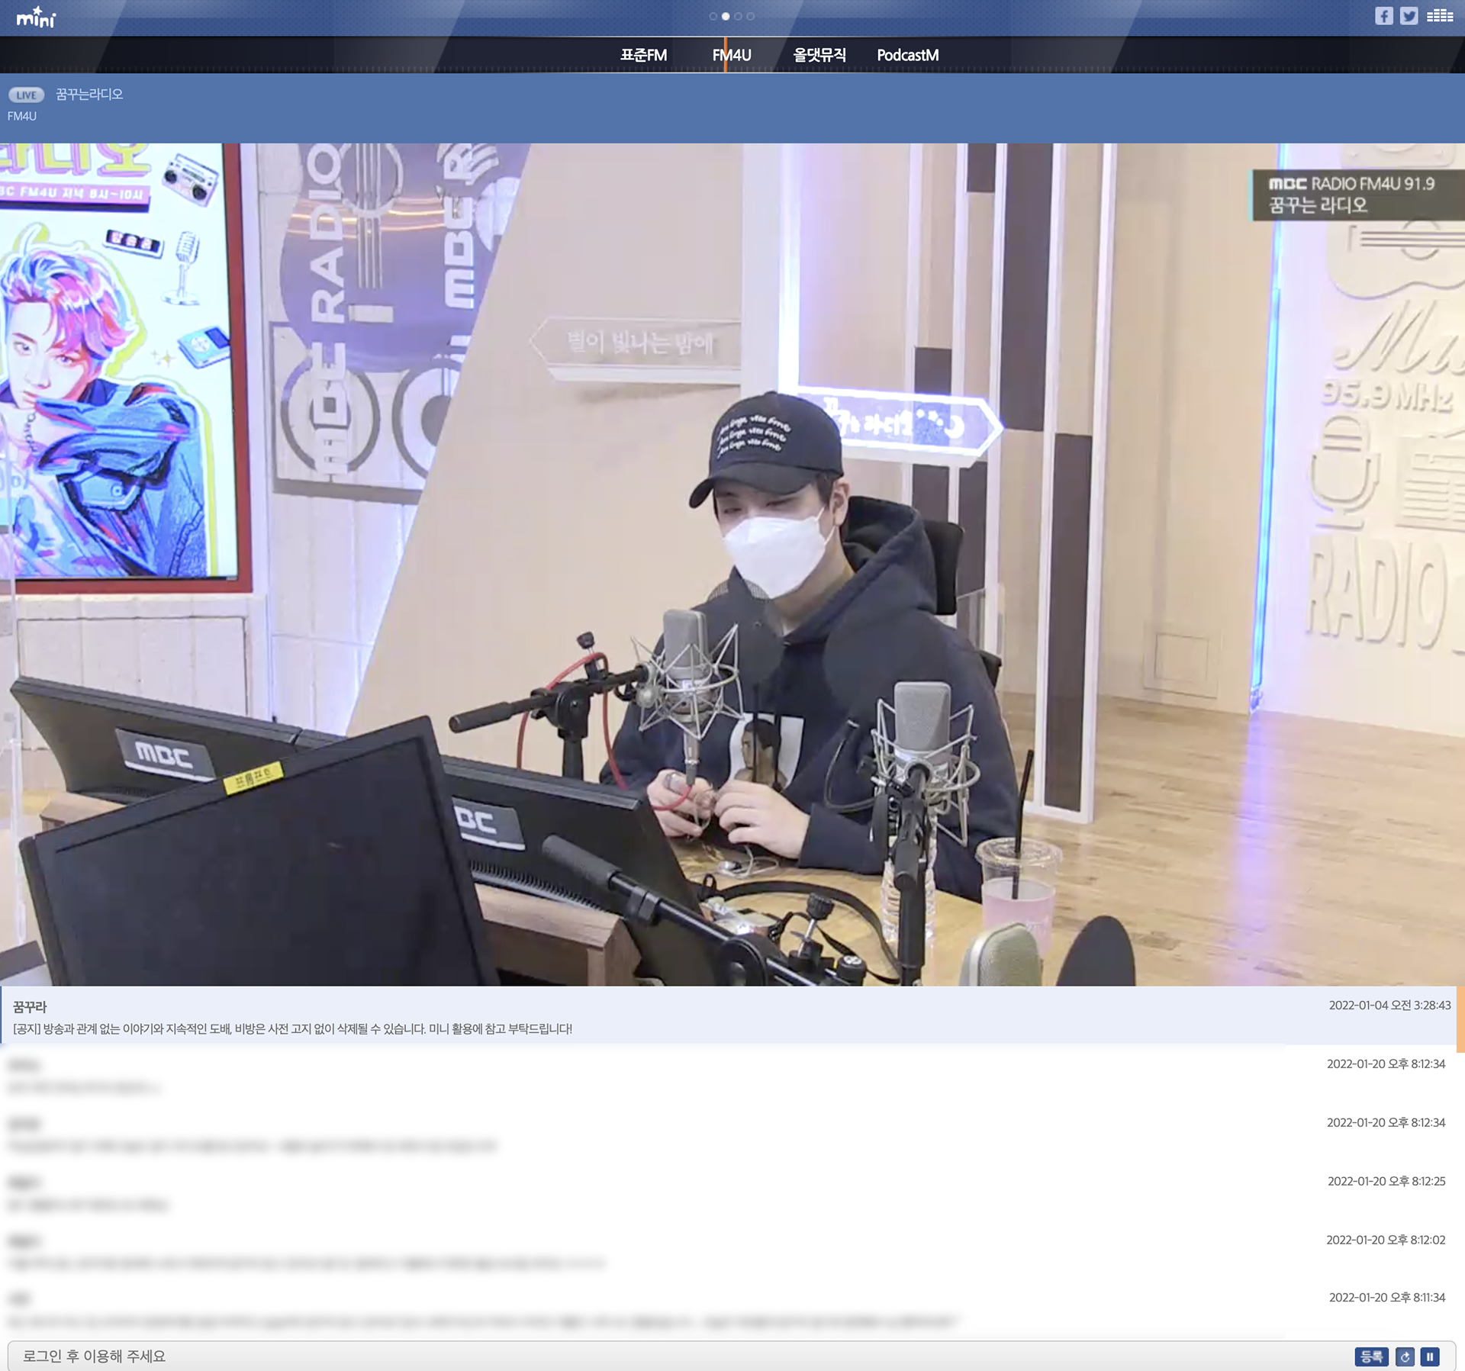Switch to the FM4U tab

click(731, 55)
